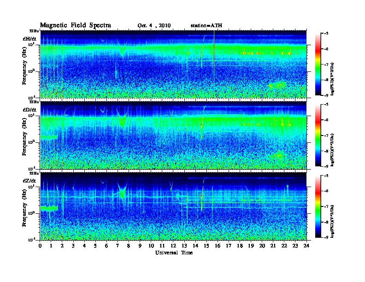This screenshot has height=282, width=365.
Task: Click hour 6 on the time axis
Action: click(x=106, y=246)
